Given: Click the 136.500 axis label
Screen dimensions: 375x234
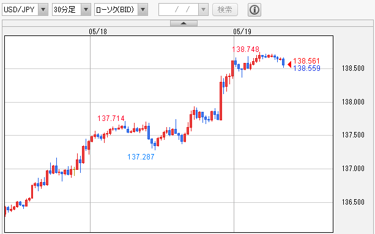Looking at the screenshot, I should point(353,202).
